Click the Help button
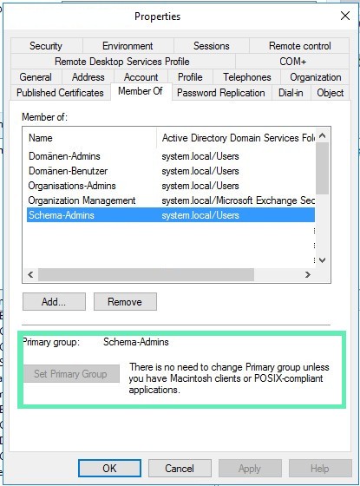Image resolution: width=360 pixels, height=486 pixels. click(x=320, y=468)
